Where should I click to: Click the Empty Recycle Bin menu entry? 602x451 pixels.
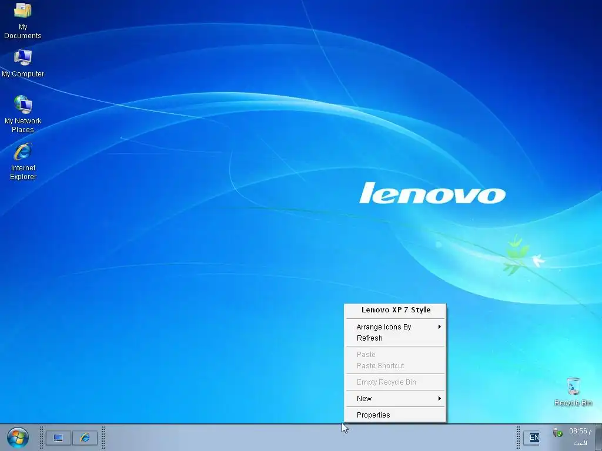click(396, 382)
